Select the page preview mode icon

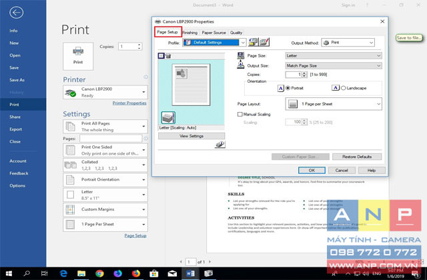pos(161,56)
